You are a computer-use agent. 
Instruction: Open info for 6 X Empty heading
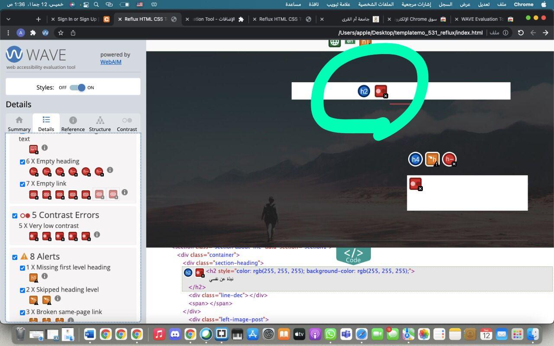(110, 170)
